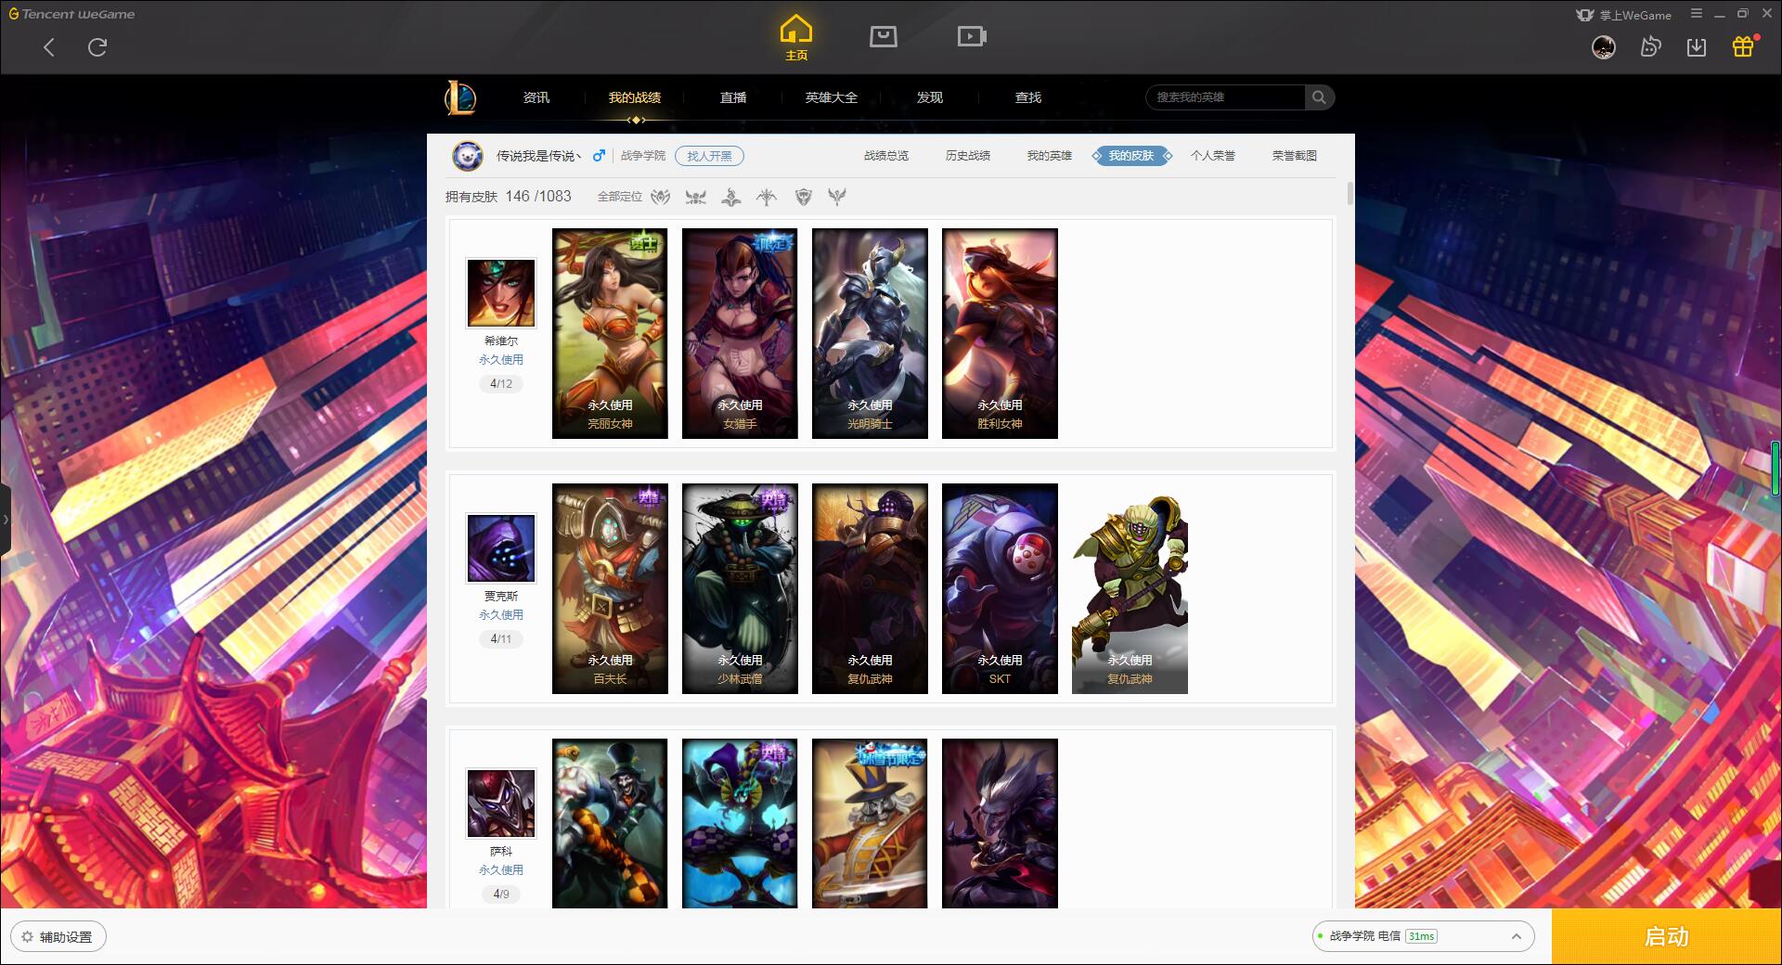
Task: Click the player's polar bear avatar
Action: [468, 156]
